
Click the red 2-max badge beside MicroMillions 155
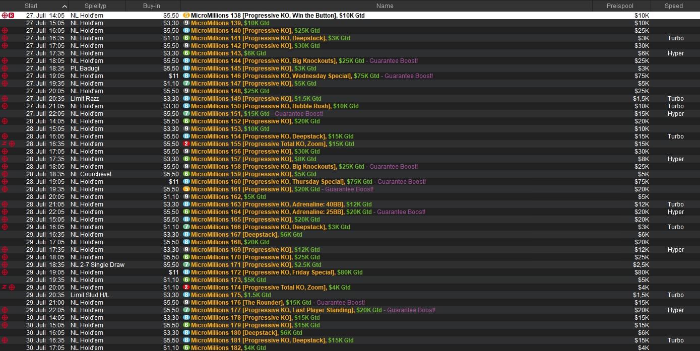pyautogui.click(x=186, y=144)
